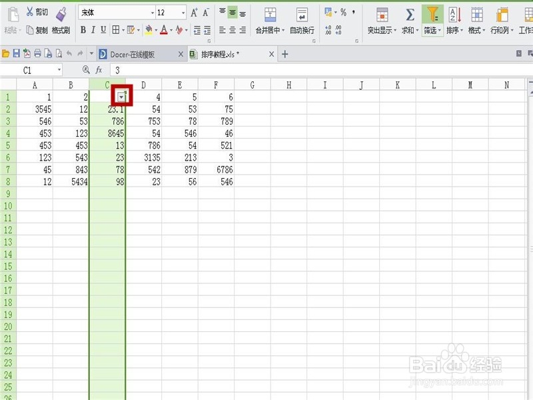Click the Name Box showing C1
Image resolution: width=533 pixels, height=400 pixels.
coord(31,71)
